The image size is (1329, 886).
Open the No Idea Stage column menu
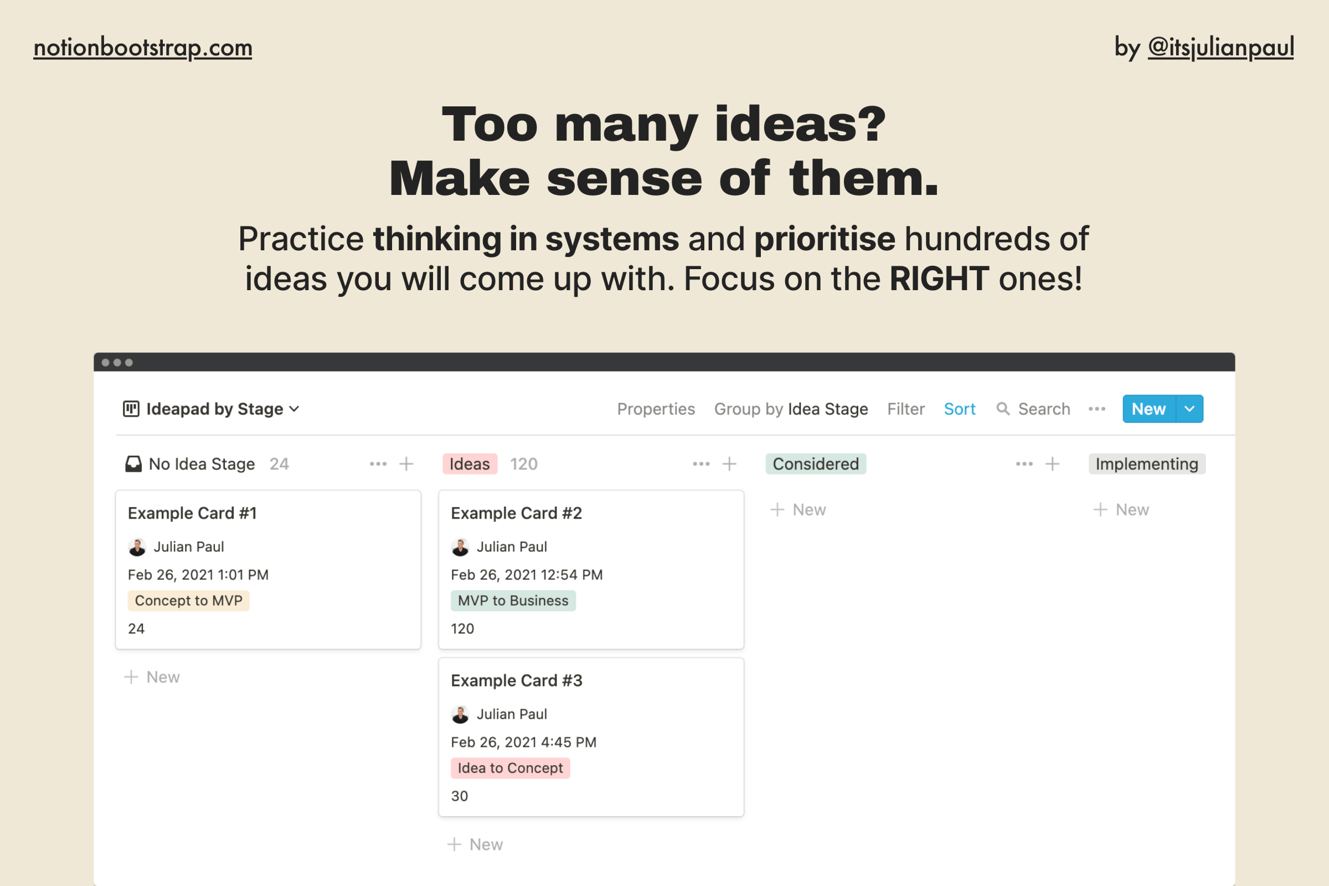(x=377, y=463)
